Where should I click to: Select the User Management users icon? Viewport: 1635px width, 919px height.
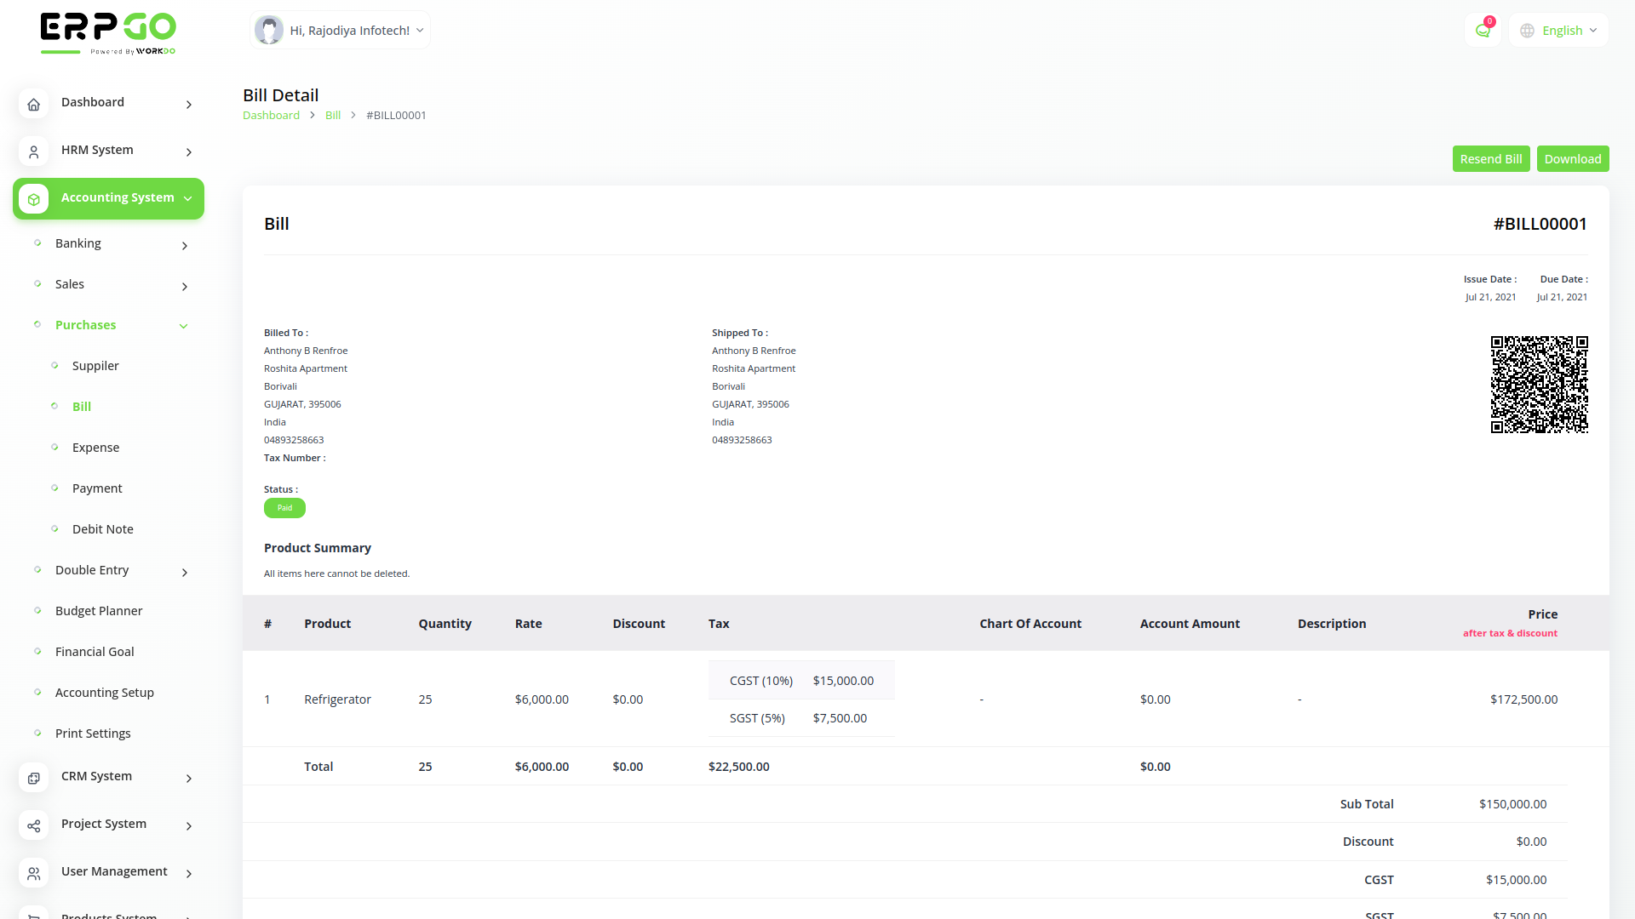pos(33,873)
